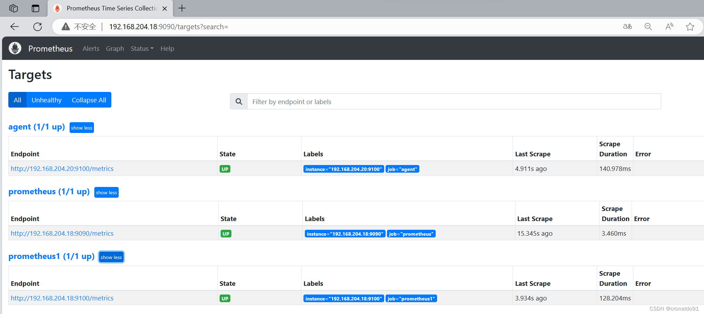Show only Unhealthy targets
The image size is (704, 314).
pyautogui.click(x=47, y=100)
